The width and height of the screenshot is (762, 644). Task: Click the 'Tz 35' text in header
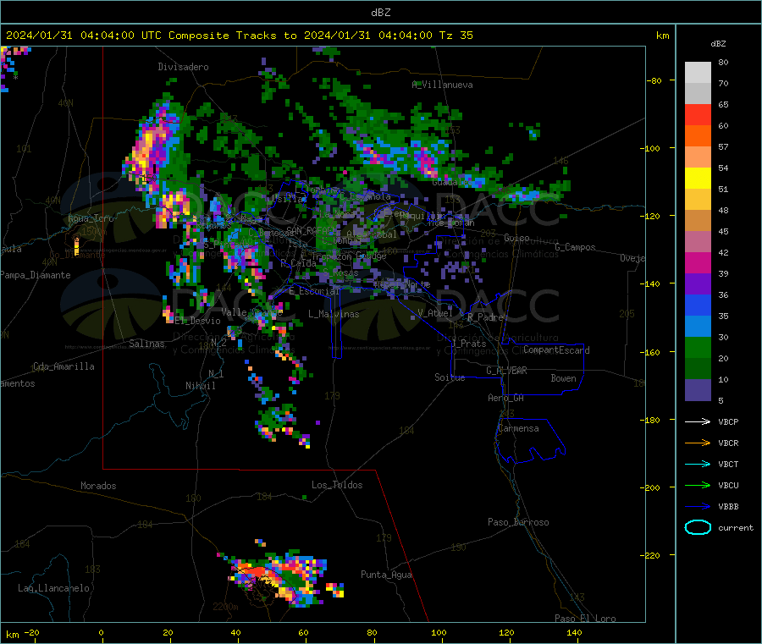(x=456, y=36)
